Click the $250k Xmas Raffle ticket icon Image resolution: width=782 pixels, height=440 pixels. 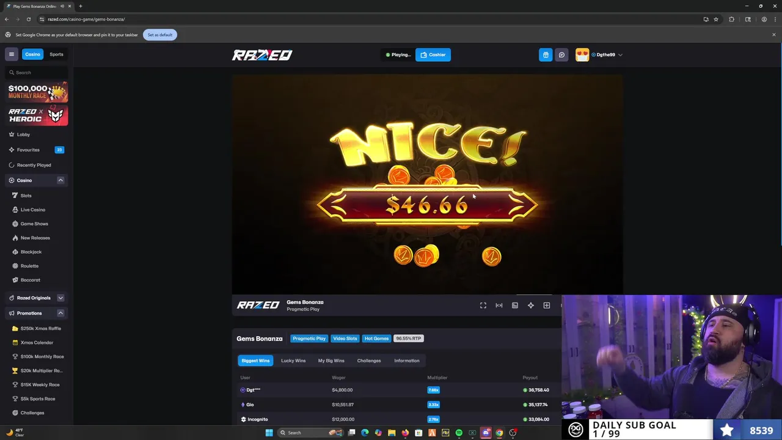pyautogui.click(x=15, y=328)
